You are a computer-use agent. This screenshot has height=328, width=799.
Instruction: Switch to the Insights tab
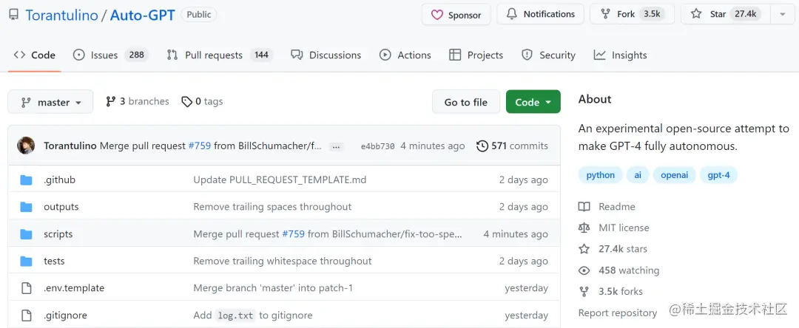click(x=620, y=55)
